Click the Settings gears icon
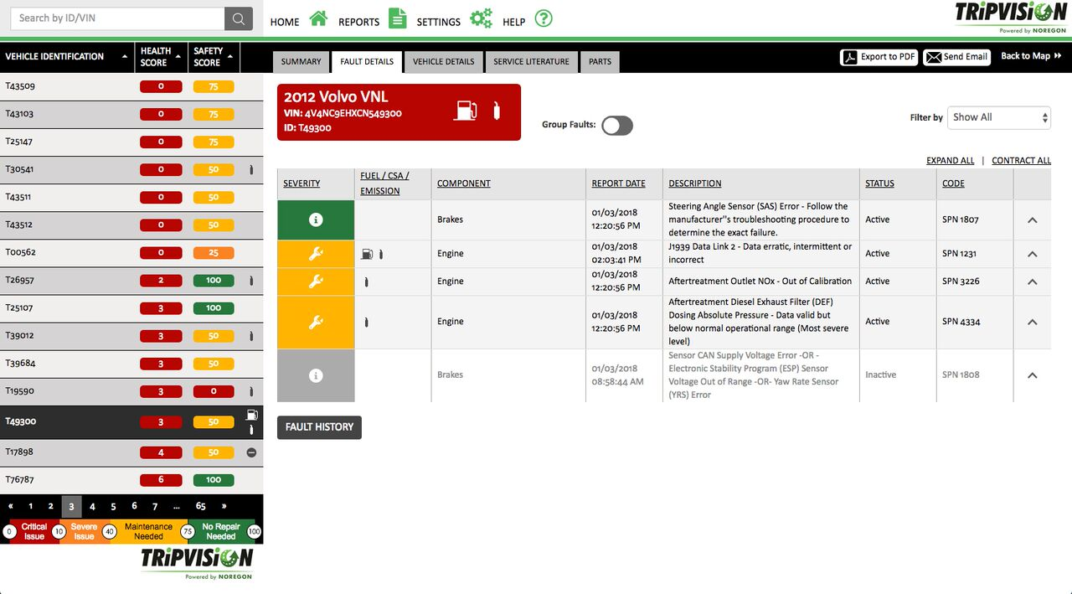This screenshot has height=594, width=1072. click(x=480, y=17)
